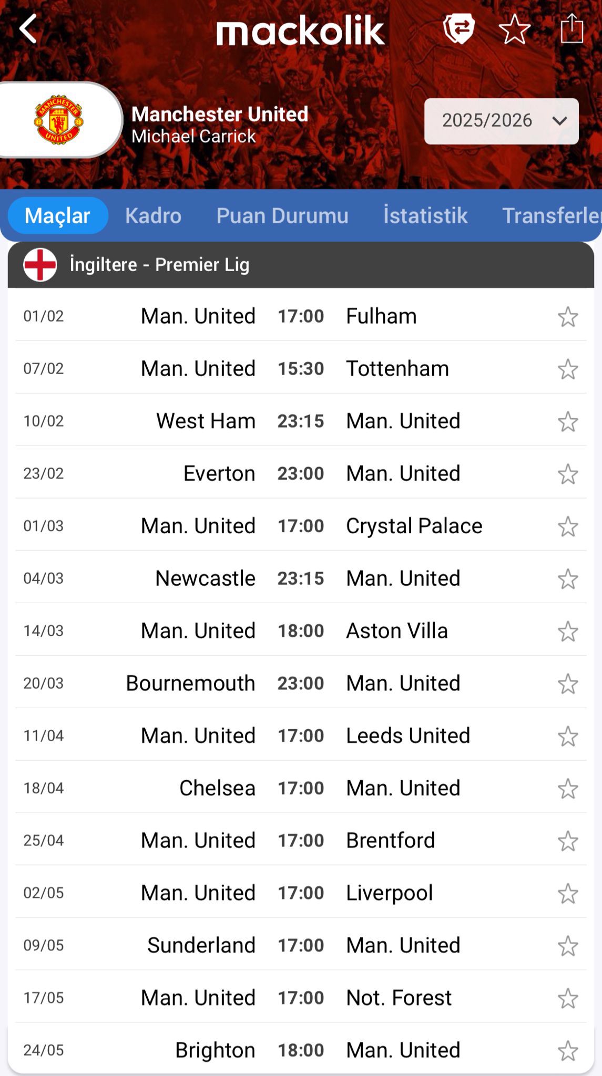Open the 2025/2026 season dropdown
Viewport: 602px width, 1076px height.
[x=501, y=121]
